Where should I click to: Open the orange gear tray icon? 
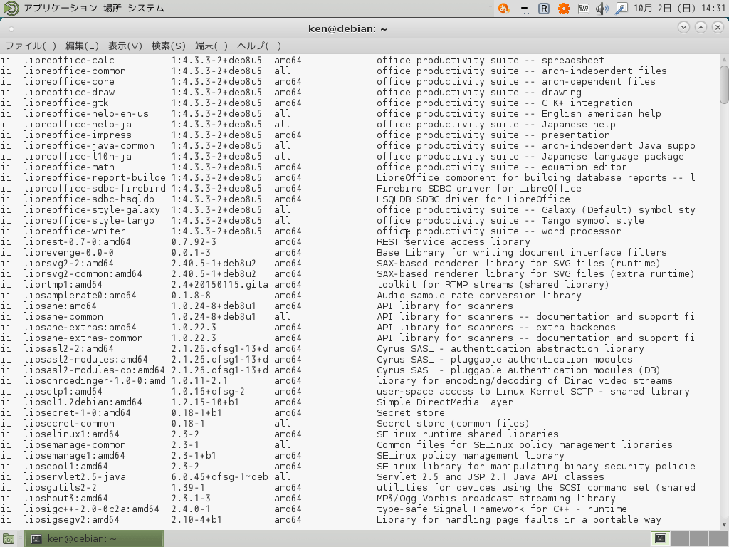564,9
